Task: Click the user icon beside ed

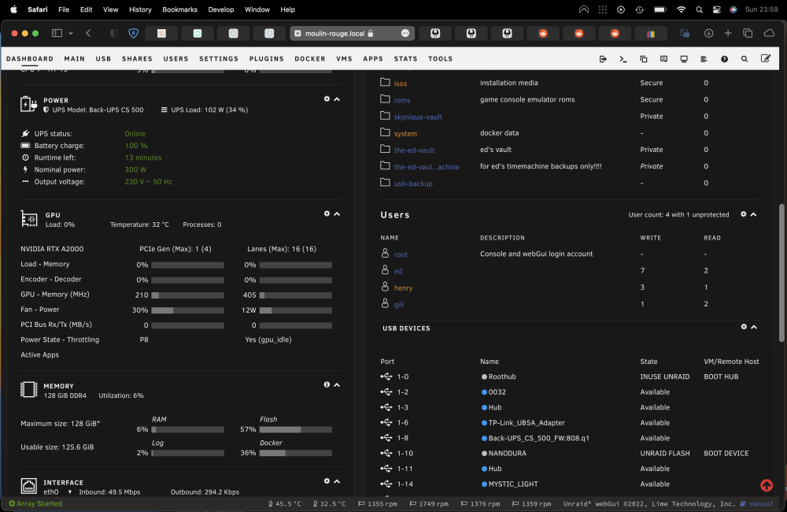Action: click(x=385, y=270)
